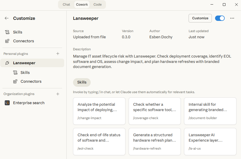Disable the Lansweeper plugin toggle

tap(220, 18)
